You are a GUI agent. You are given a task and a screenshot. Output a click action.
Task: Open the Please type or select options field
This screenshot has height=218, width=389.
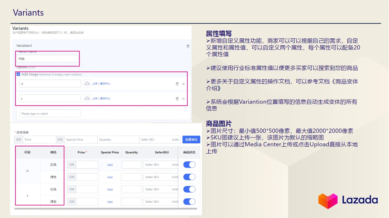50,113
